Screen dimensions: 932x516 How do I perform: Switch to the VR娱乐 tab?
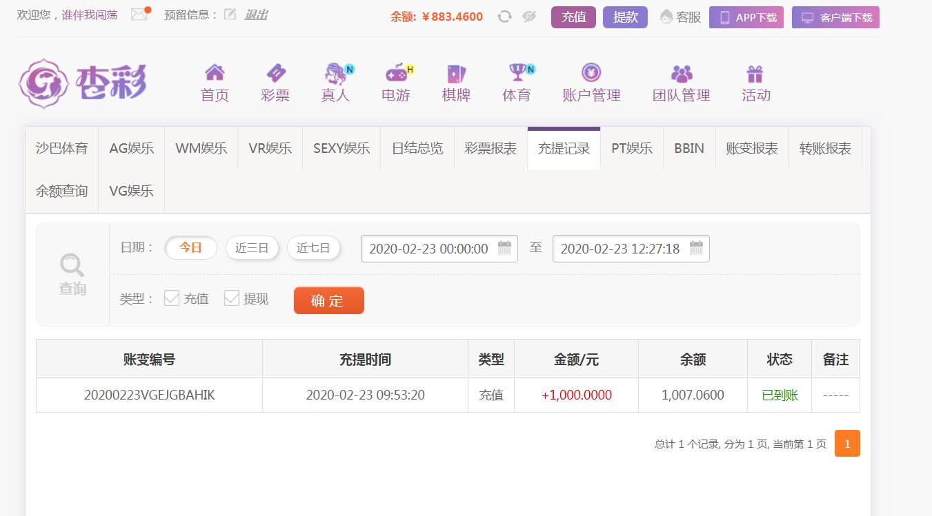pos(270,148)
